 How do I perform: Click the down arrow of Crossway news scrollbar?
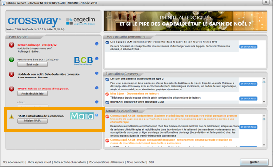click(x=264, y=102)
